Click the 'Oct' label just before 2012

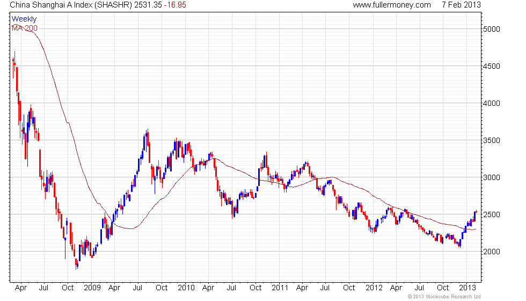point(349,288)
